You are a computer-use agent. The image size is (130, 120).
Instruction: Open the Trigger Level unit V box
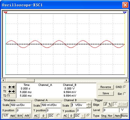click(x=123, y=110)
